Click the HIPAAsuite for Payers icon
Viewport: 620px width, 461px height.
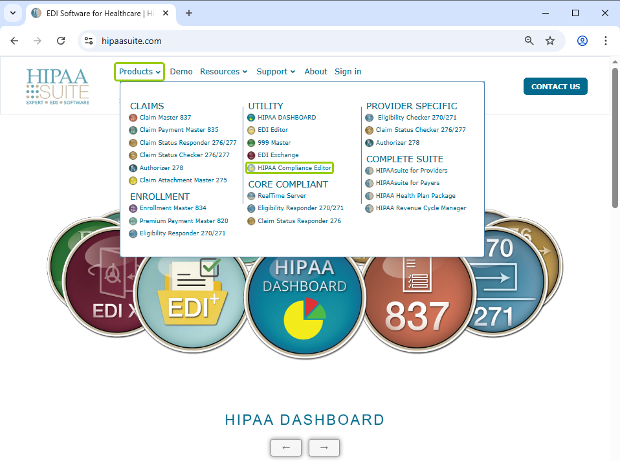[x=370, y=183]
